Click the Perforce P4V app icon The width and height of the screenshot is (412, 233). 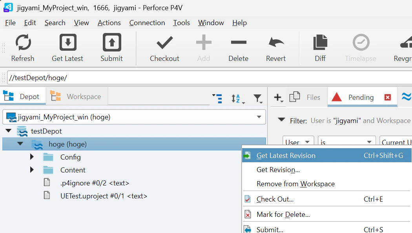coord(8,7)
